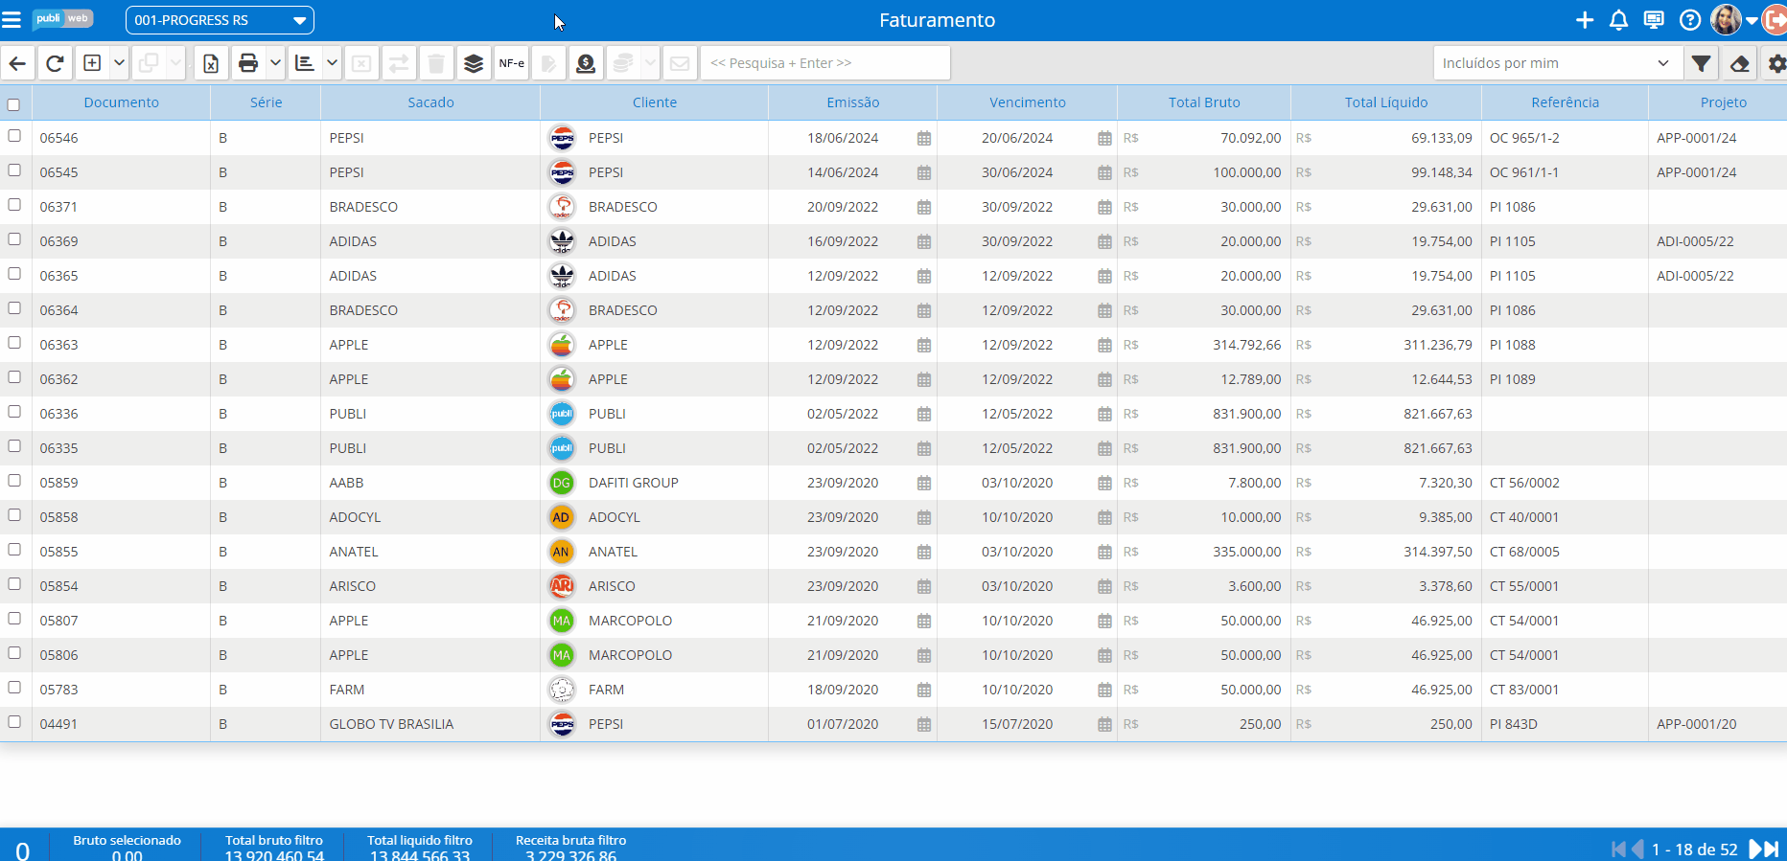Open emission date calendar for document 06371
Viewport: 1787px width, 861px height.
(924, 207)
